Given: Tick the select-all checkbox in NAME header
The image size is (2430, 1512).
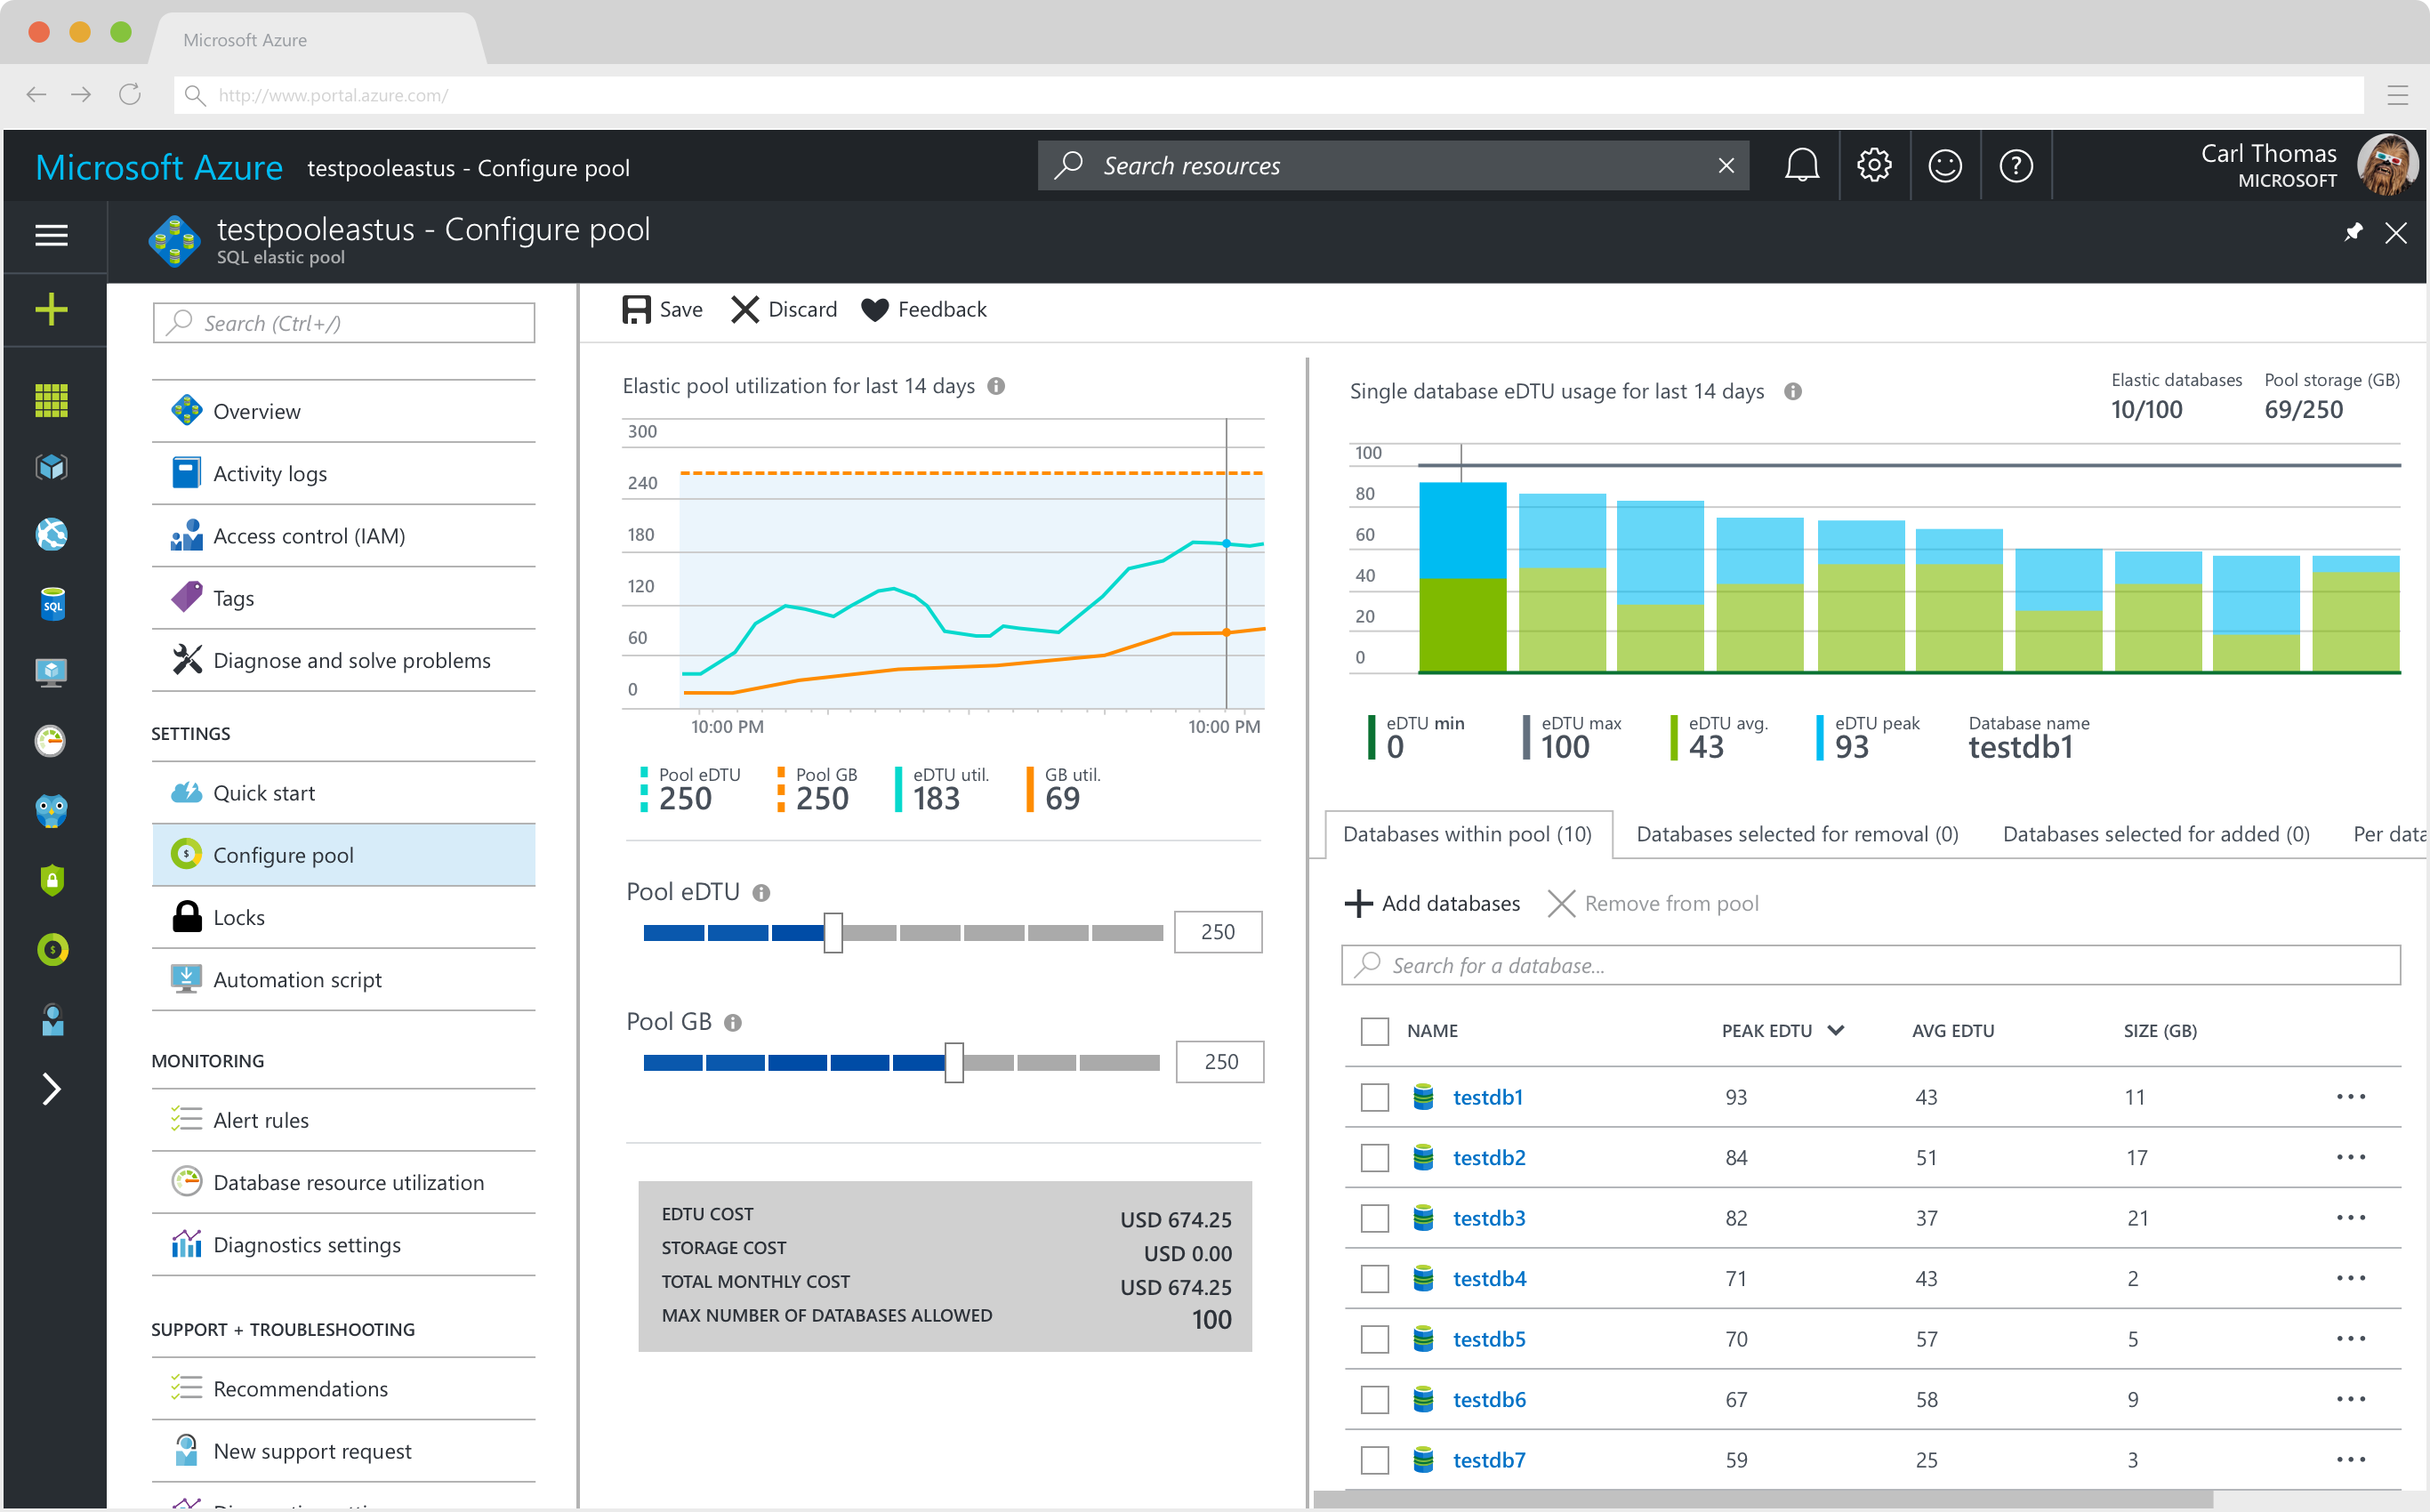Looking at the screenshot, I should tap(1374, 1031).
